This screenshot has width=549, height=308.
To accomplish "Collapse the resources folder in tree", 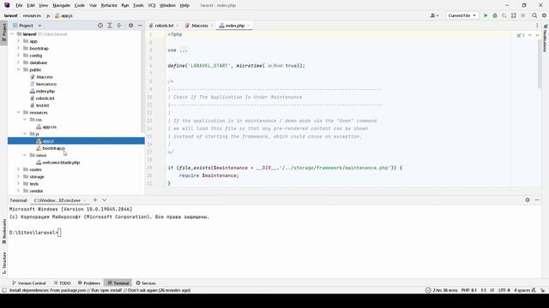I will tap(19, 112).
